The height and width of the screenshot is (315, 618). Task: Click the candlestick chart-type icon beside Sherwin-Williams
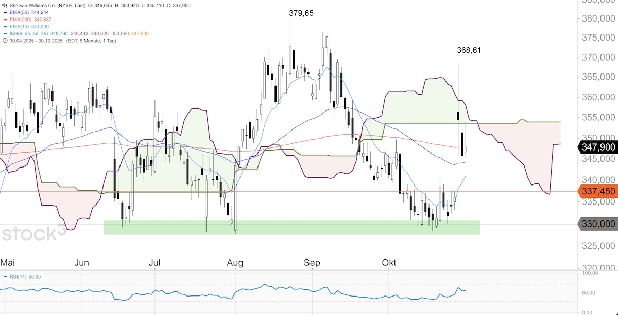(5, 5)
